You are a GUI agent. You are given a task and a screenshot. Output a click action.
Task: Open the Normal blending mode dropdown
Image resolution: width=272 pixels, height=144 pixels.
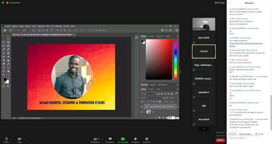tap(151, 98)
